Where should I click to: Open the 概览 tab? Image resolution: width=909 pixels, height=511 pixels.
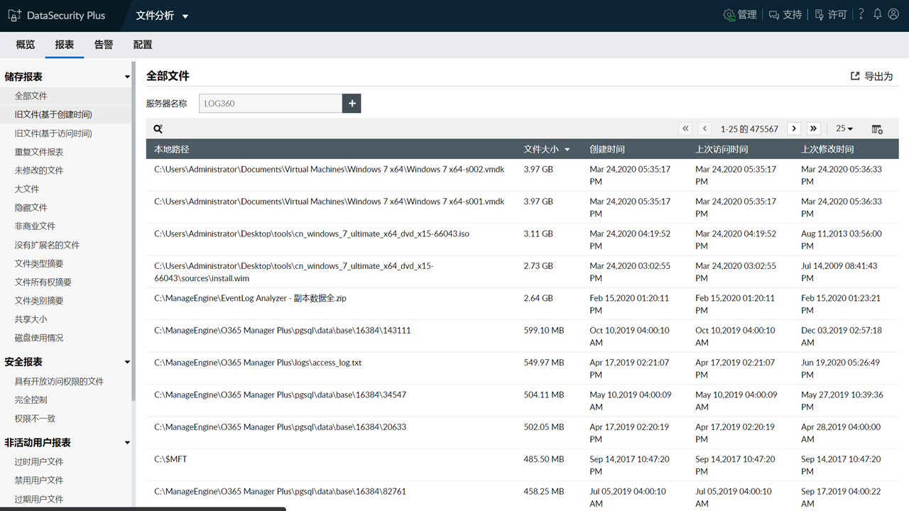coord(25,45)
